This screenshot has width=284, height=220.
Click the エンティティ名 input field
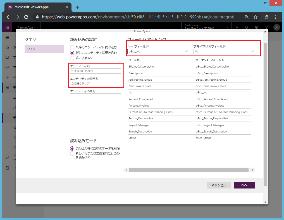(x=96, y=71)
